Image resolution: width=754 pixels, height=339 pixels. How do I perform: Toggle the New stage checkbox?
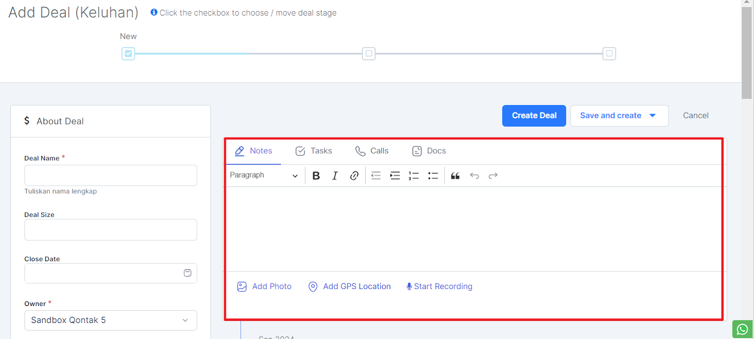pos(128,54)
